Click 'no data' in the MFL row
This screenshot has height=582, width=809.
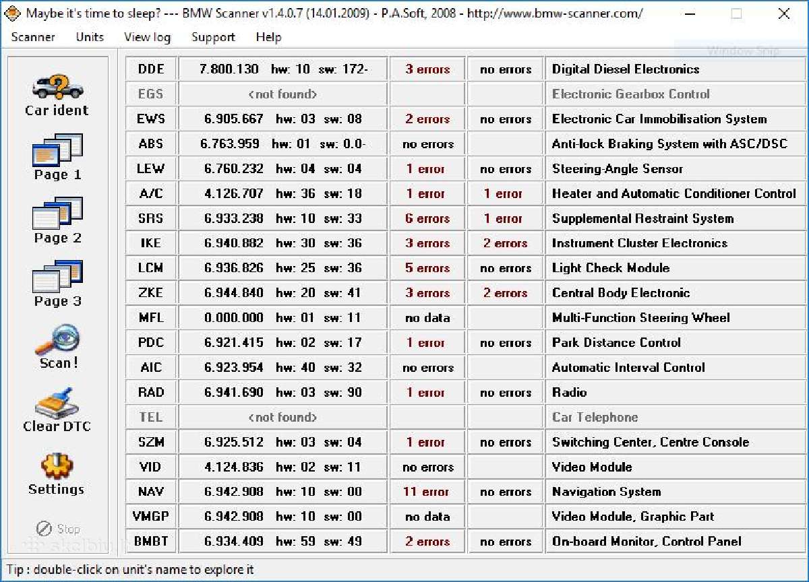pyautogui.click(x=427, y=318)
